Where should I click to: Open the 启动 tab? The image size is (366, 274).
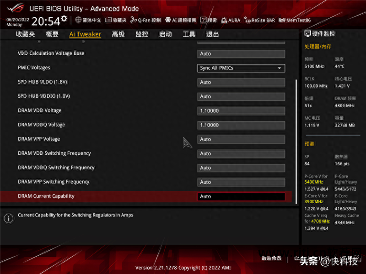pos(166,34)
